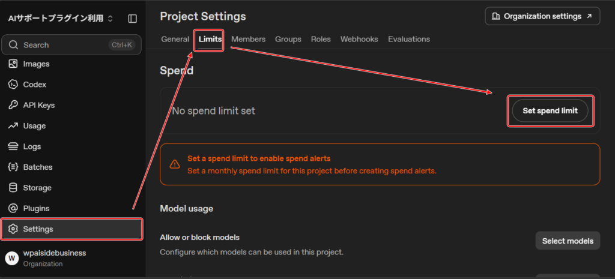Click the Storage database icon
The image size is (615, 279).
click(x=13, y=188)
